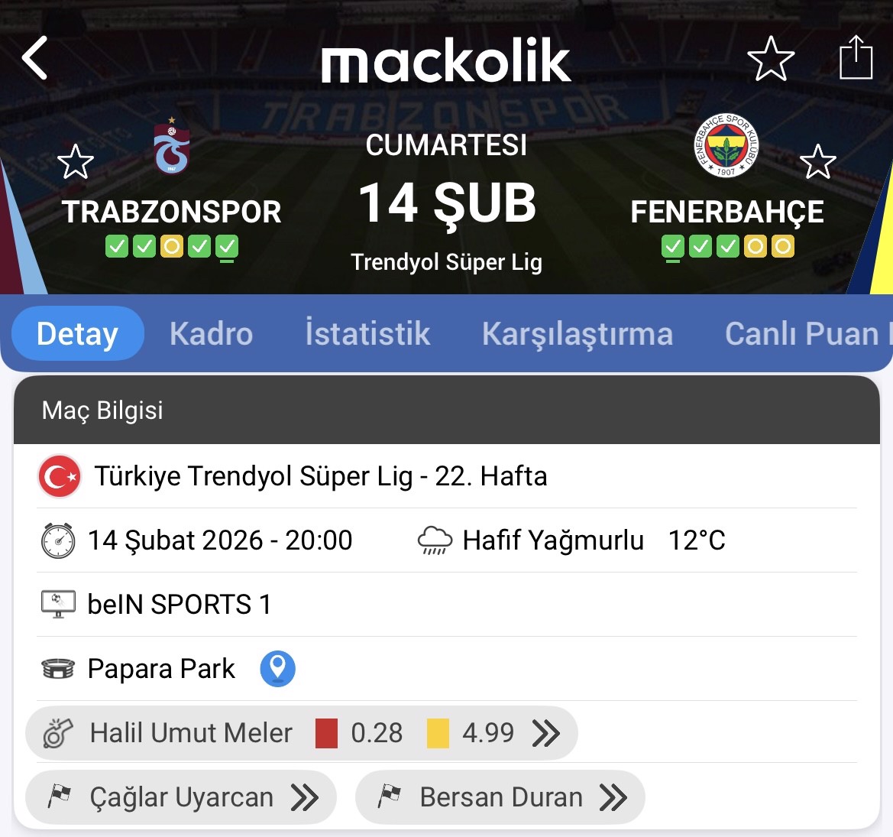Tap the Trabzonspor club crest
893x837 pixels.
(172, 146)
